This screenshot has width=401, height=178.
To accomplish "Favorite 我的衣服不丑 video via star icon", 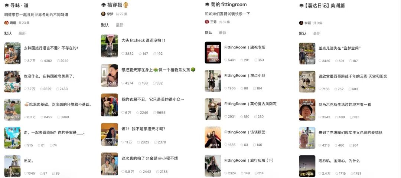I will tap(138, 113).
